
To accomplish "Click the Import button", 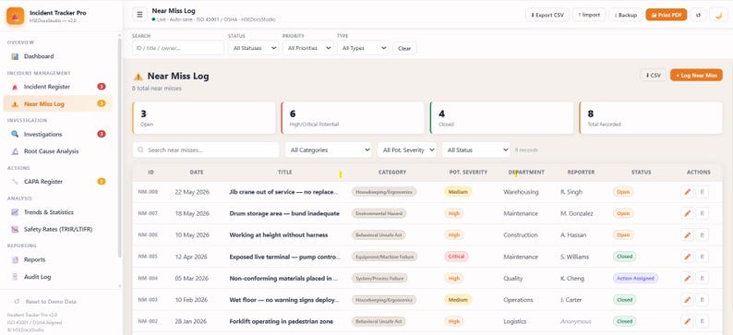I will point(589,15).
